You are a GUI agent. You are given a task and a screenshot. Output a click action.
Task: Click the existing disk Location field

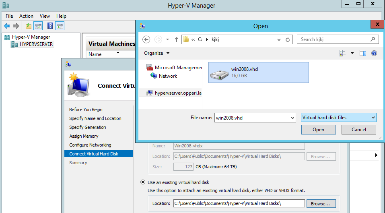pyautogui.click(x=239, y=203)
